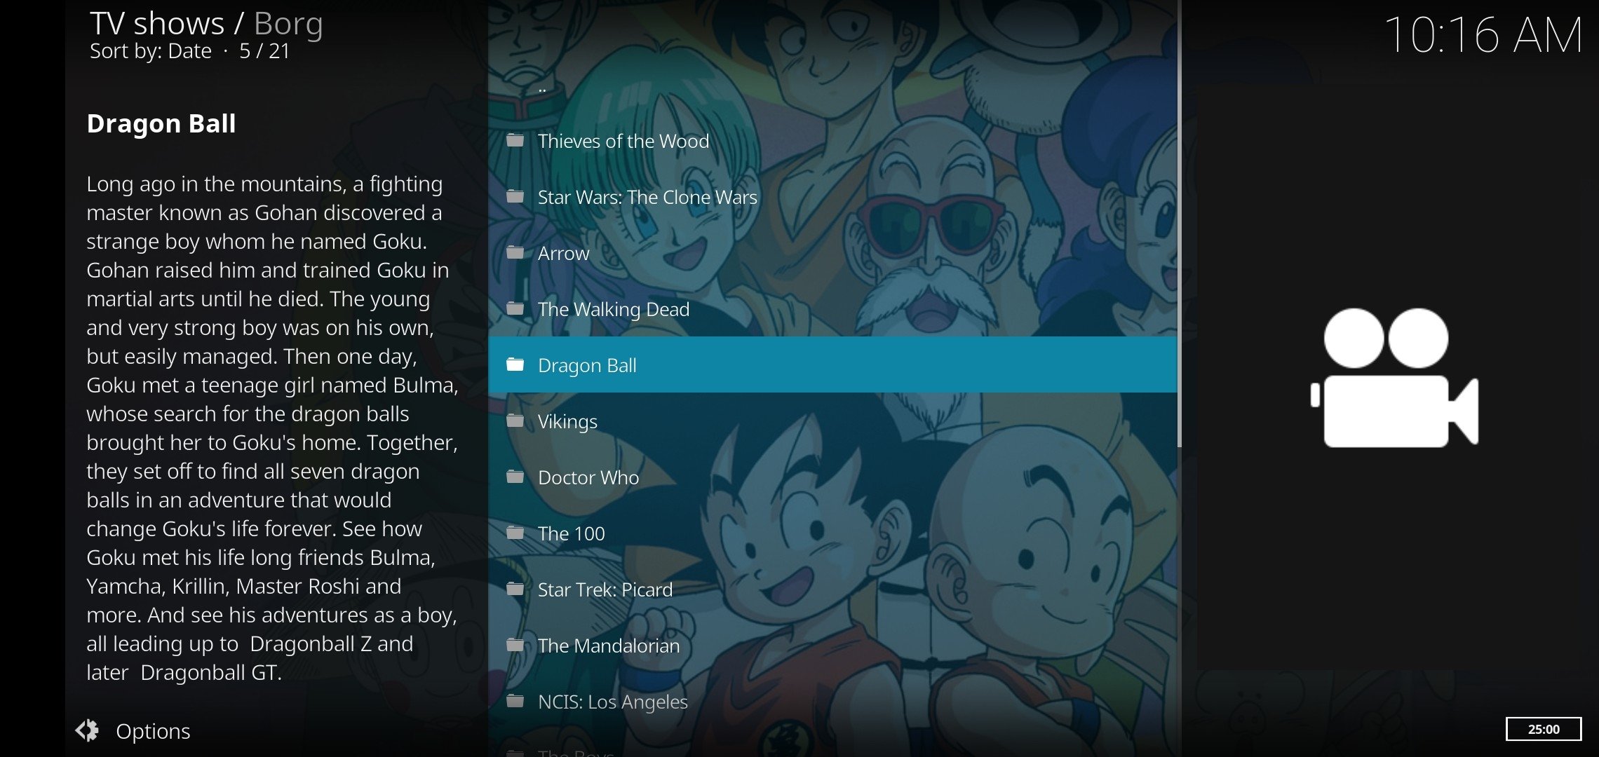Open Star Wars: The Clone Wars
1599x757 pixels.
pos(832,197)
